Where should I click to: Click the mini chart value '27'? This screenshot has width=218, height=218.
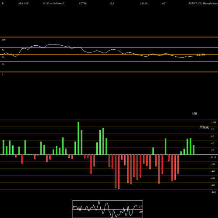140,207
